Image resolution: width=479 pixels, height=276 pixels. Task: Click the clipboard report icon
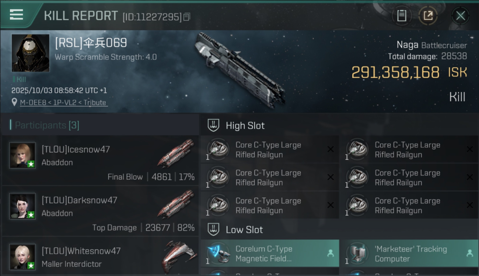click(x=402, y=16)
